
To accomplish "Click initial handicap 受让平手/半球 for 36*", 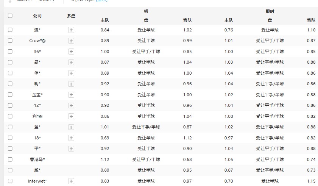I will (x=146, y=52).
